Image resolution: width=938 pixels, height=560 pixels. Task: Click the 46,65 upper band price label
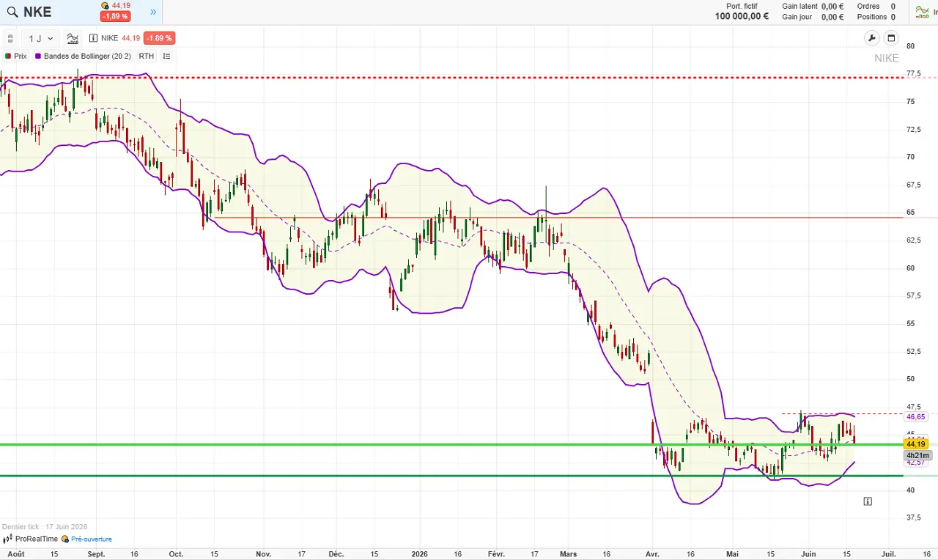click(916, 416)
